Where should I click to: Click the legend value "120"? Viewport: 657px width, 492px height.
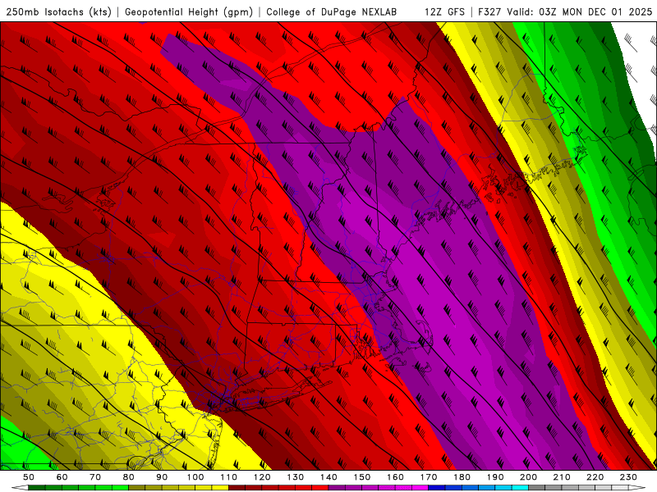click(x=262, y=477)
